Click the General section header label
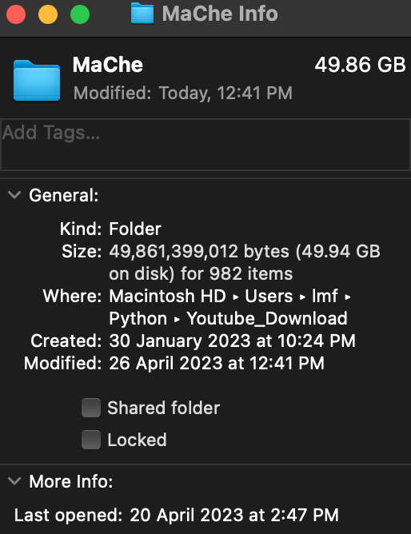This screenshot has height=534, width=411. (x=64, y=196)
